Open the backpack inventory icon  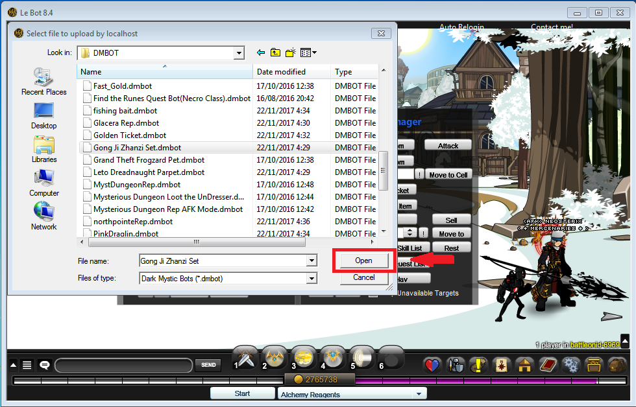coord(618,366)
